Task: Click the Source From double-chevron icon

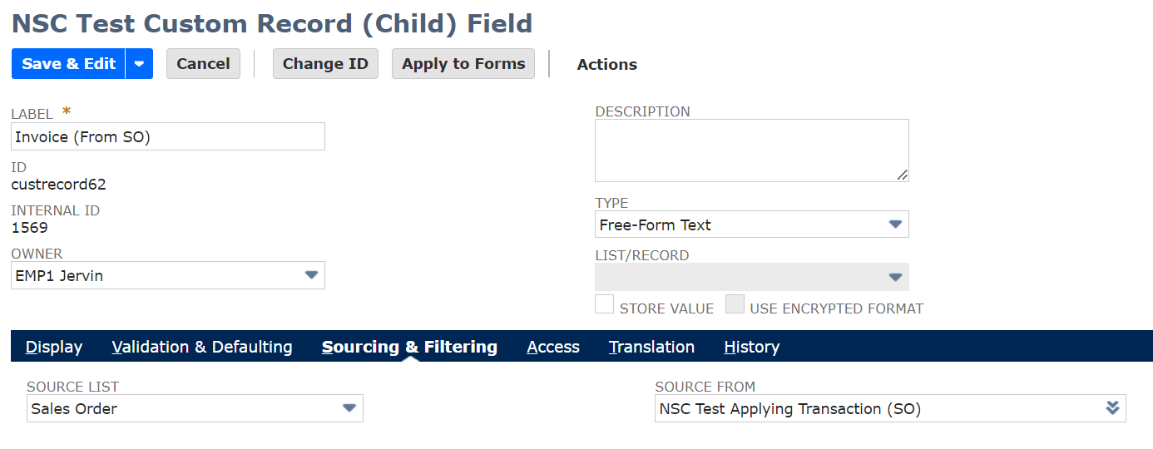Action: pos(1112,408)
